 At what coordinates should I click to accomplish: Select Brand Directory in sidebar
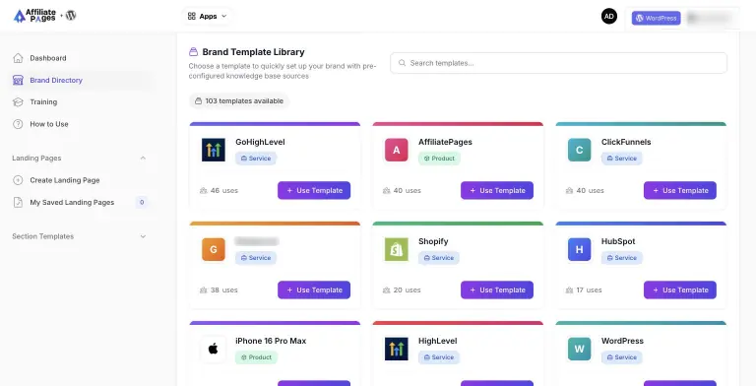pos(56,80)
